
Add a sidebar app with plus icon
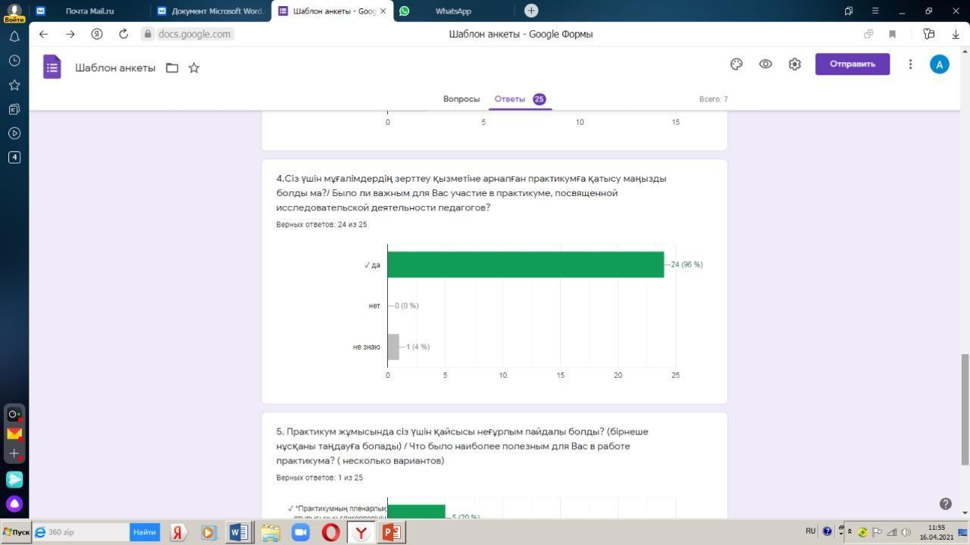coord(14,453)
